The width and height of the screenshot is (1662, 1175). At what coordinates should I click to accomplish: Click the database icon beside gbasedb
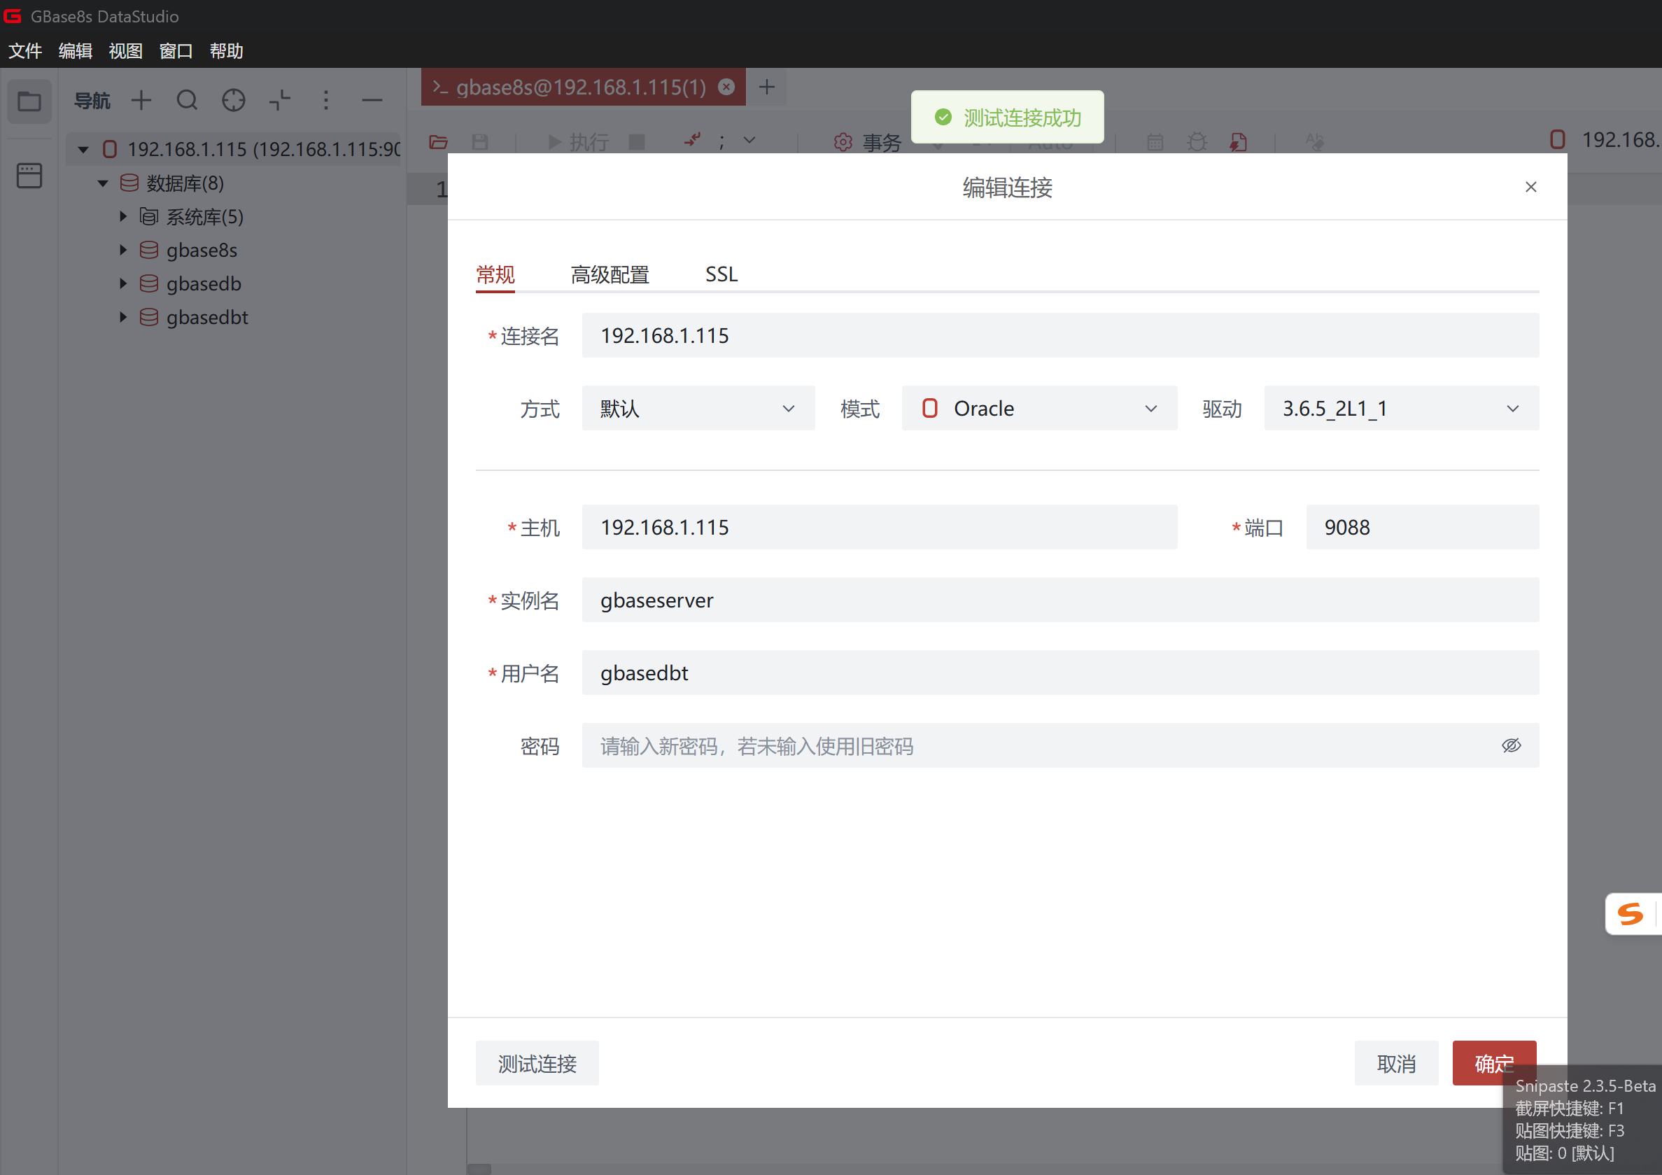(x=148, y=283)
